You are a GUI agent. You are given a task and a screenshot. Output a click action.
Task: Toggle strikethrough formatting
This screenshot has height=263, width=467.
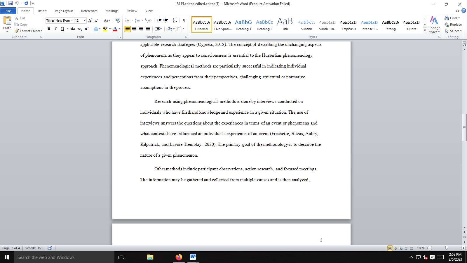73,29
